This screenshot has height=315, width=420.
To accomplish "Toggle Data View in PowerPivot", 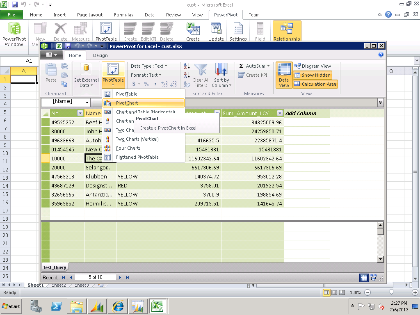I will click(x=284, y=75).
